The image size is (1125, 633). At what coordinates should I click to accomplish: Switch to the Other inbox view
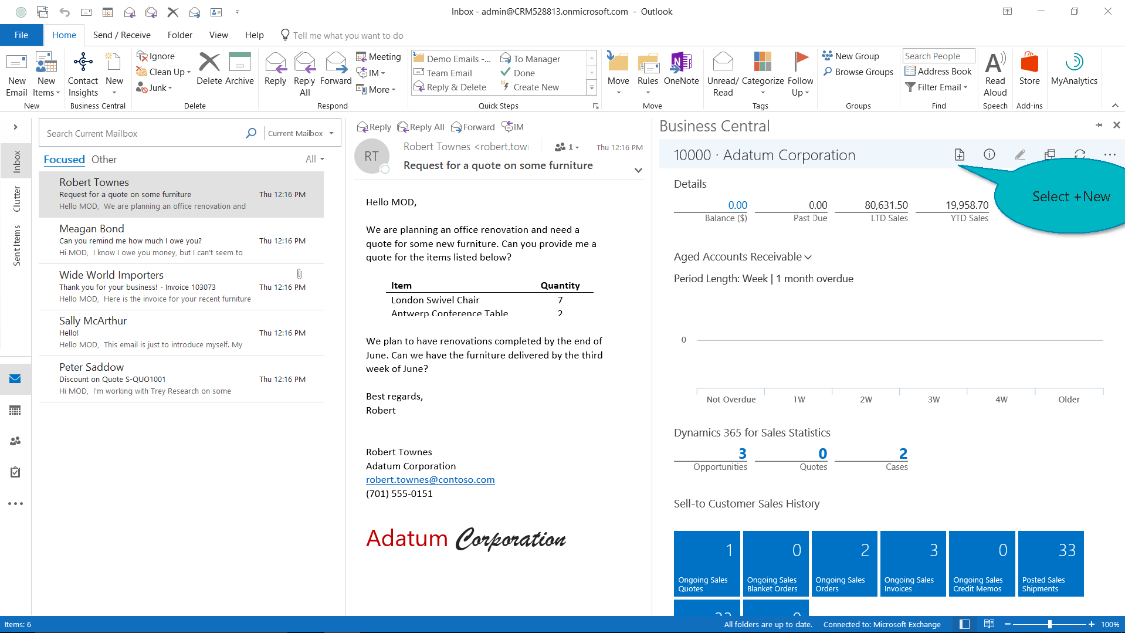point(104,160)
